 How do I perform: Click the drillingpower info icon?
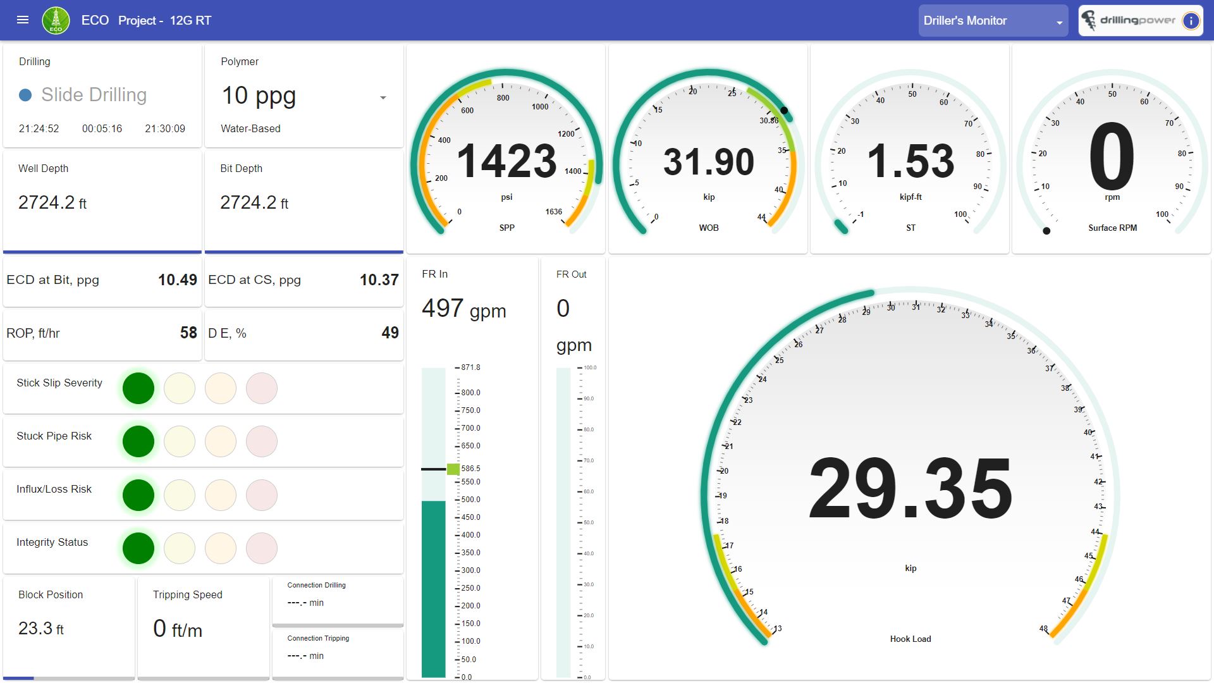(x=1191, y=20)
